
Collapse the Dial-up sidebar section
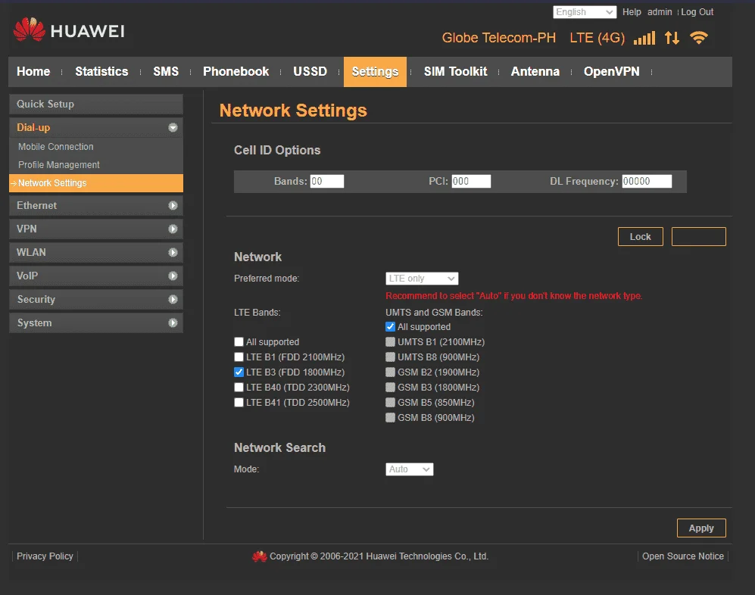(x=96, y=128)
